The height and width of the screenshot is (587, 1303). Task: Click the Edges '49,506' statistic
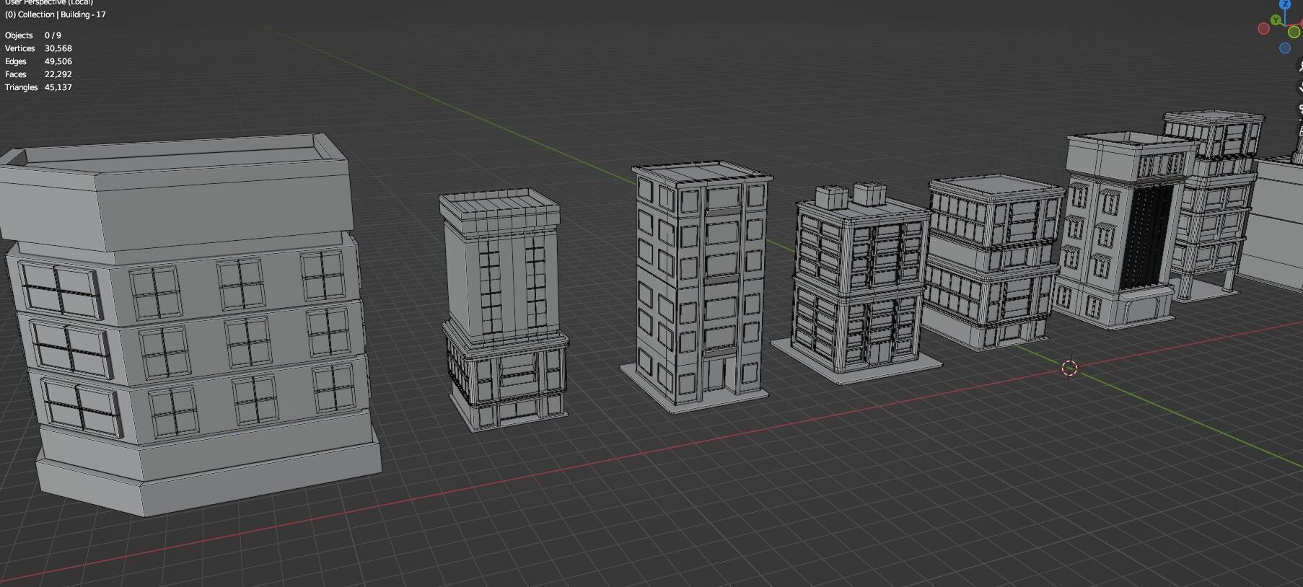click(58, 61)
